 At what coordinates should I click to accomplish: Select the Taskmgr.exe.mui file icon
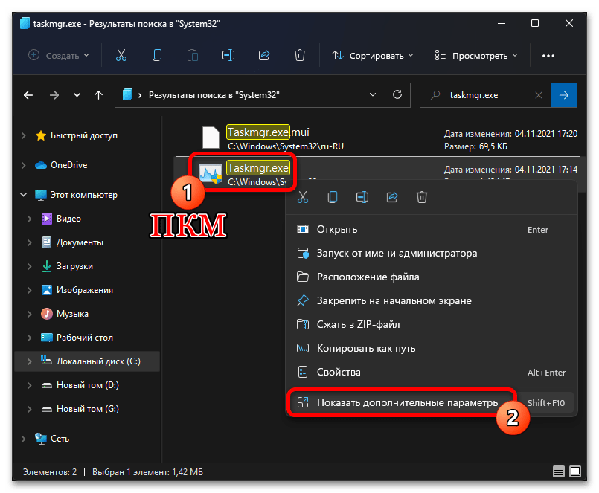click(211, 138)
